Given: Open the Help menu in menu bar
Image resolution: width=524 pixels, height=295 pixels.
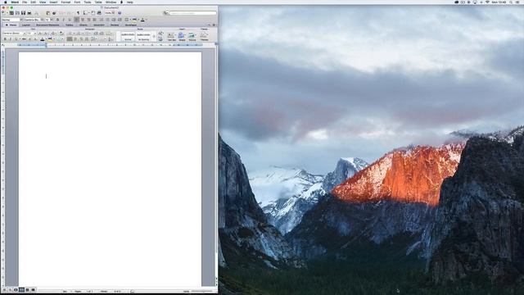Looking at the screenshot, I should click(x=129, y=2).
